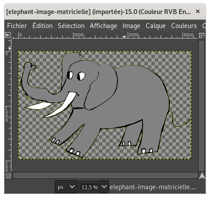This screenshot has height=198, width=210.
Task: Click the status bar filename text elephant-image-matricielle
Action: tap(153, 187)
